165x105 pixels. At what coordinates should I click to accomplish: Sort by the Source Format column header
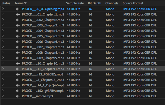pyautogui.click(x=133, y=3)
